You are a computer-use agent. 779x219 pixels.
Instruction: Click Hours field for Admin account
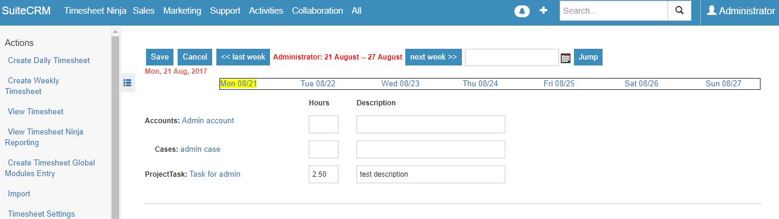(x=324, y=124)
